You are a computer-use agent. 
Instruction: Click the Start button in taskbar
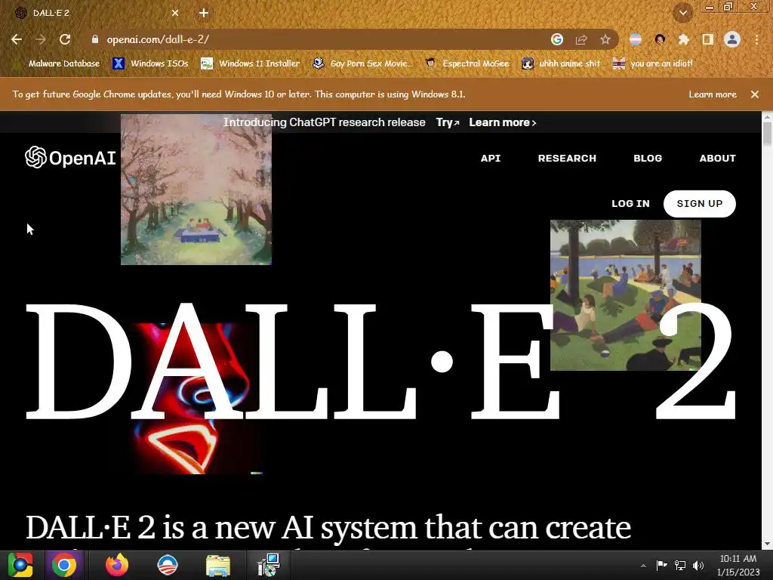(x=20, y=565)
